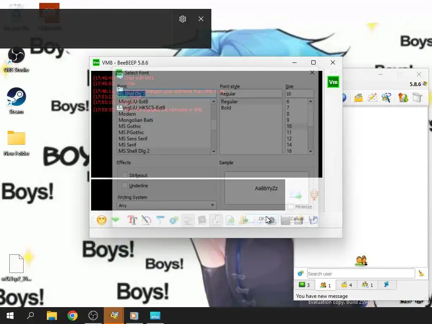Image resolution: width=432 pixels, height=324 pixels.
Task: Open Steam desktop shortcut
Action: 16,100
